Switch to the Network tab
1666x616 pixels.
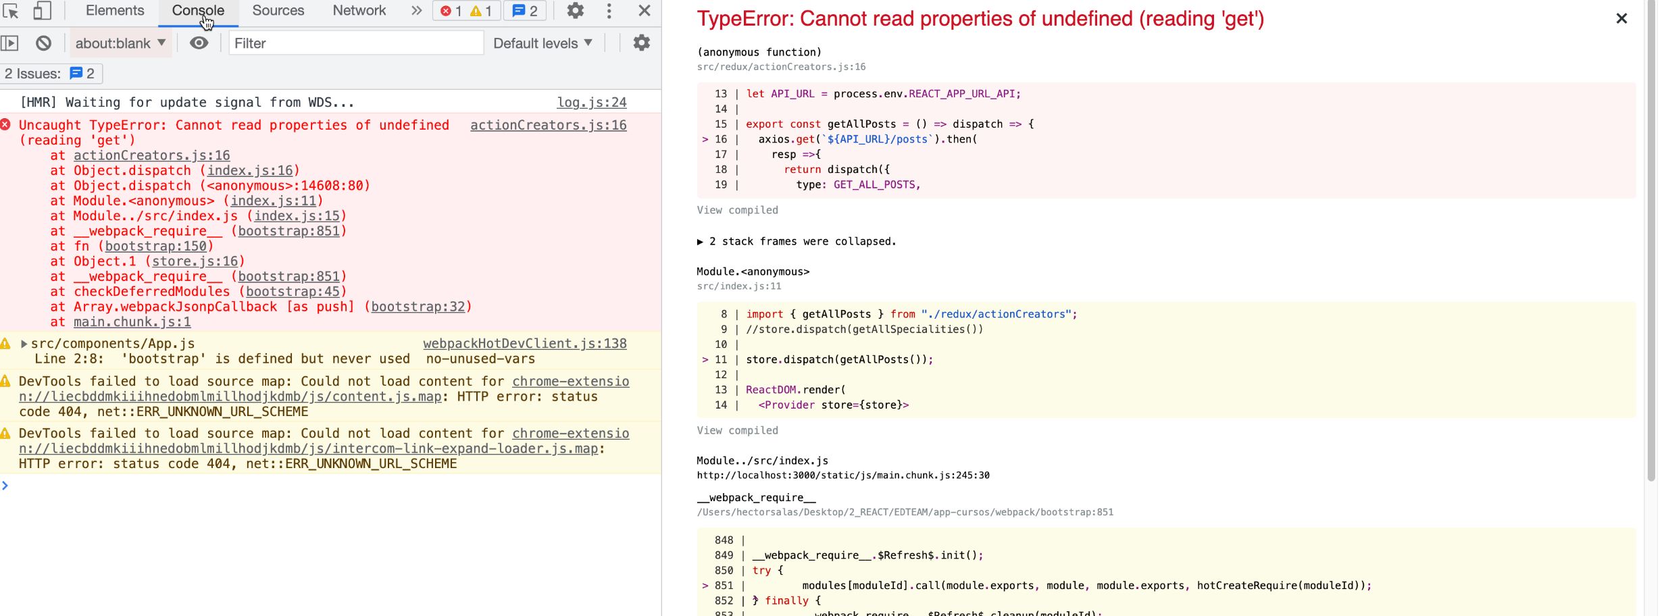359,11
